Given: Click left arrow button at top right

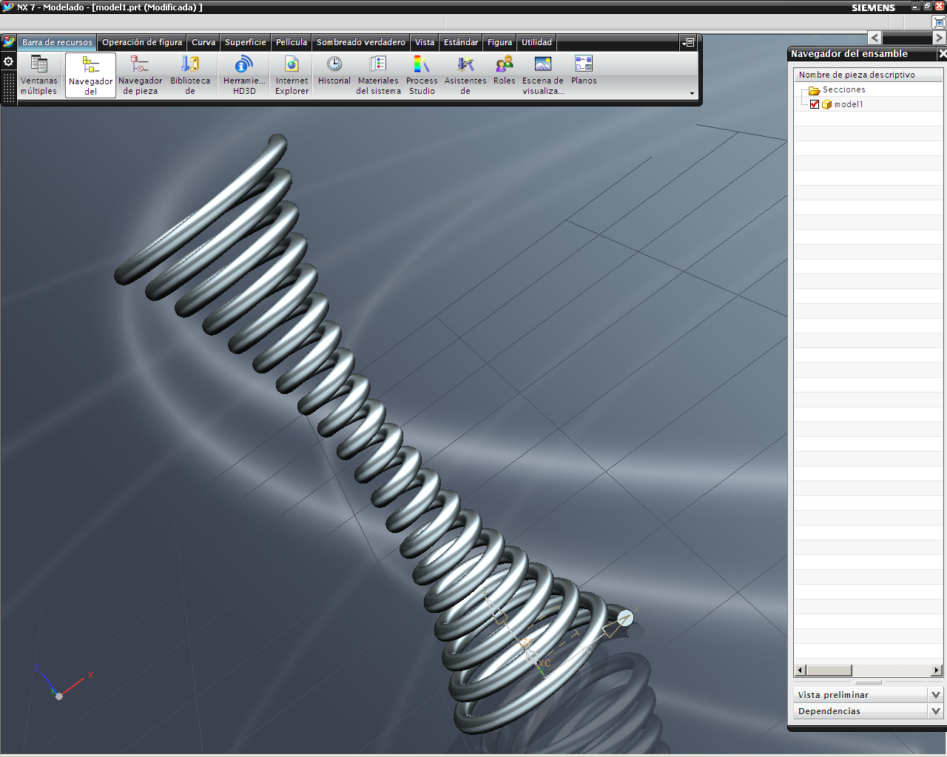Looking at the screenshot, I should (x=875, y=38).
